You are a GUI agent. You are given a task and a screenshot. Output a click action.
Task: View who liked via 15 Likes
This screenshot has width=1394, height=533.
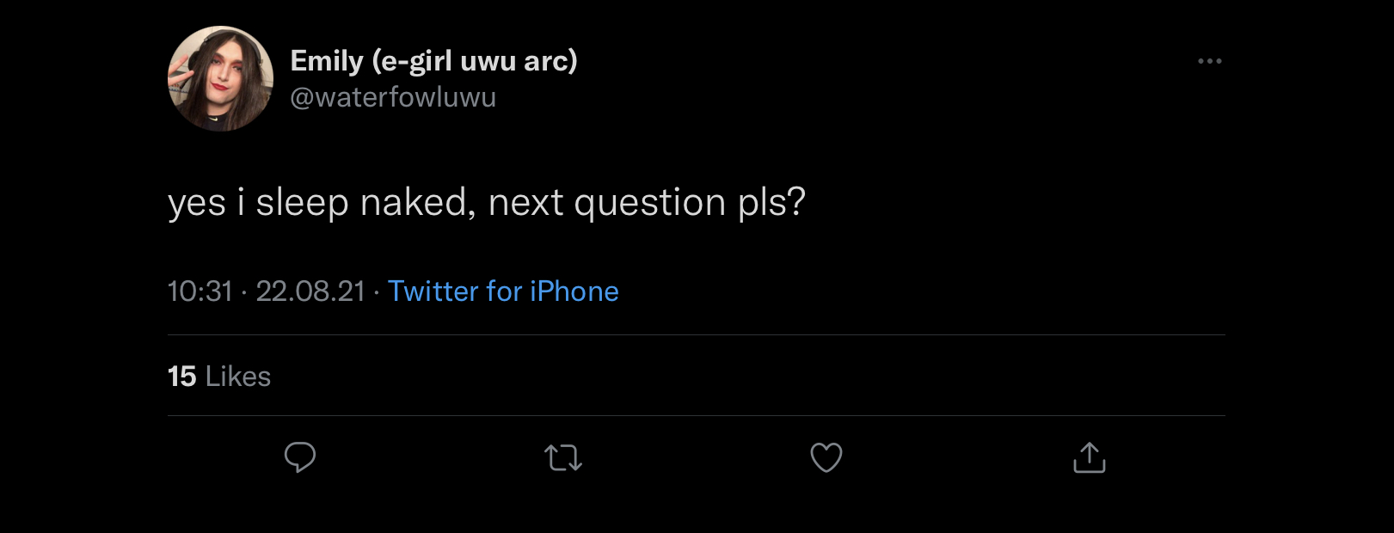point(219,377)
